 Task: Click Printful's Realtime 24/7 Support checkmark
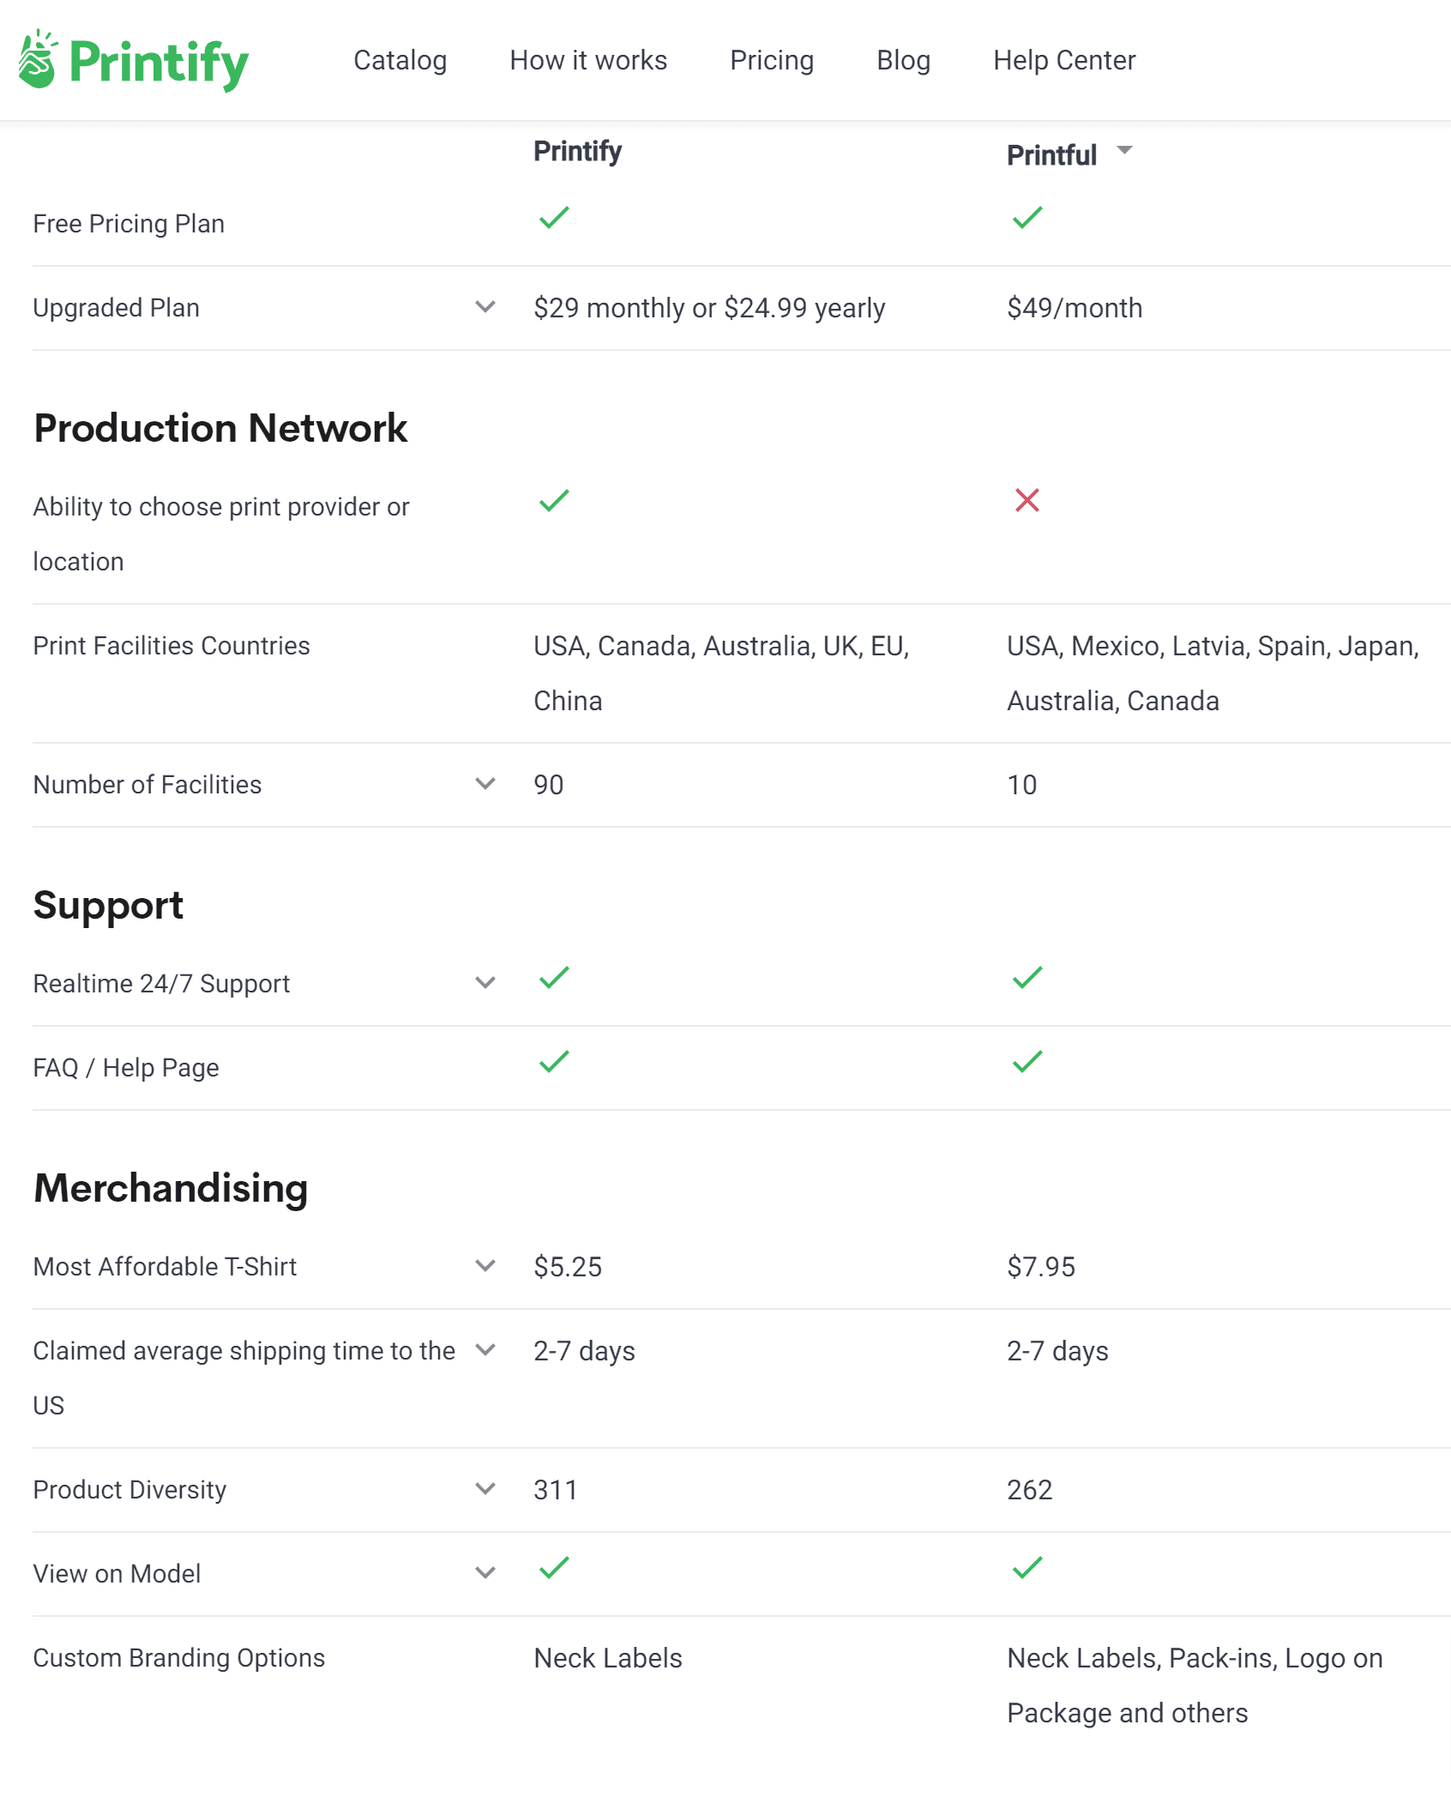click(1027, 978)
